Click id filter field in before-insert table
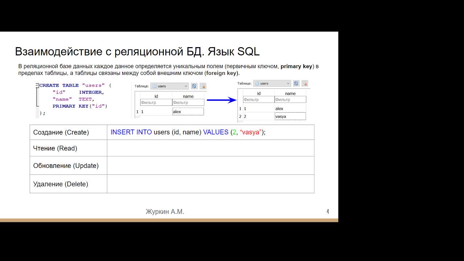The height and width of the screenshot is (261, 464). click(156, 103)
